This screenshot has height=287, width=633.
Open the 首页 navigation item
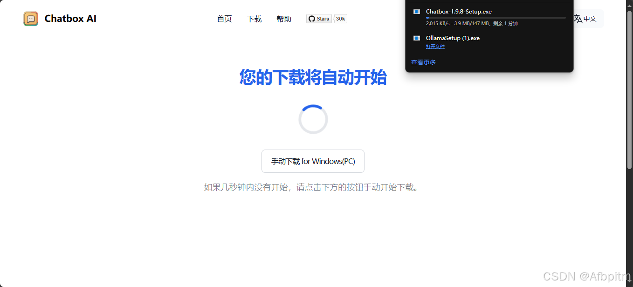point(224,19)
